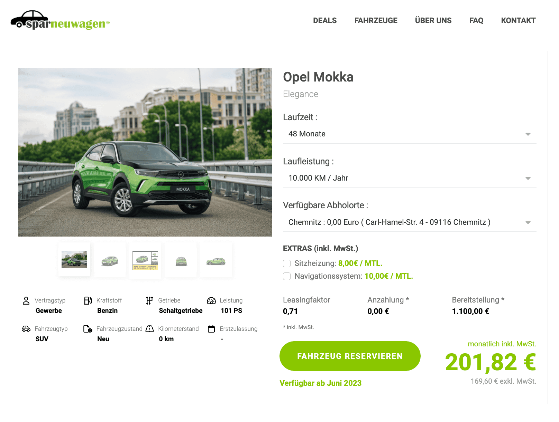The width and height of the screenshot is (559, 422).
Task: Click the Fahrzeugtyp car icon
Action: pyautogui.click(x=26, y=329)
